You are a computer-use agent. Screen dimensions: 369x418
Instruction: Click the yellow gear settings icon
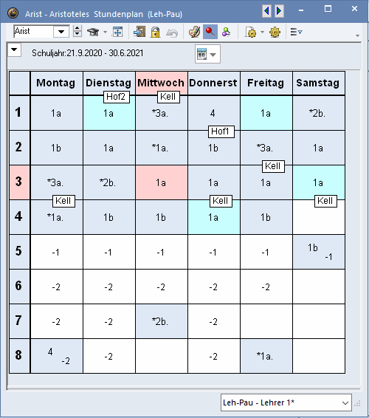[275, 32]
